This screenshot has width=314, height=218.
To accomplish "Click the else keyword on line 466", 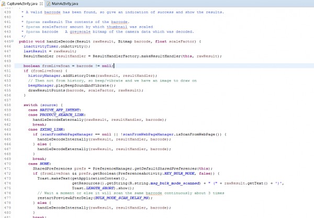I will click(x=42, y=144).
